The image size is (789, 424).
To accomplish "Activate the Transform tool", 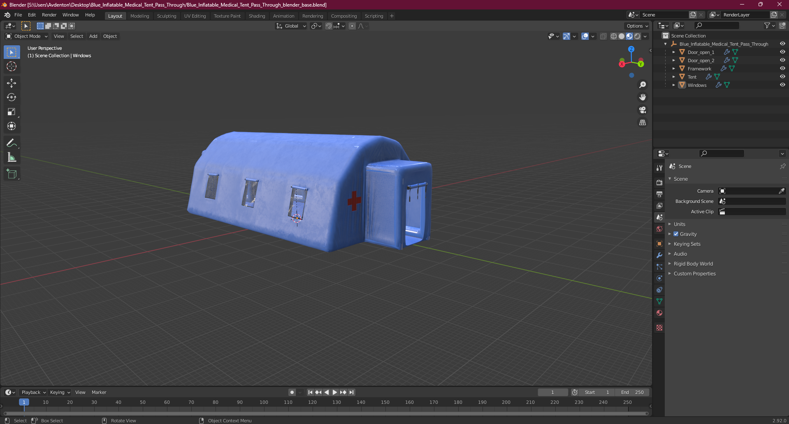I will click(x=12, y=126).
